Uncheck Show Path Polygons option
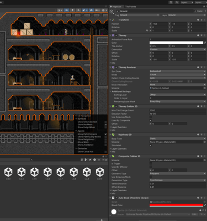This screenshot has height=221, width=207. tap(105, 134)
